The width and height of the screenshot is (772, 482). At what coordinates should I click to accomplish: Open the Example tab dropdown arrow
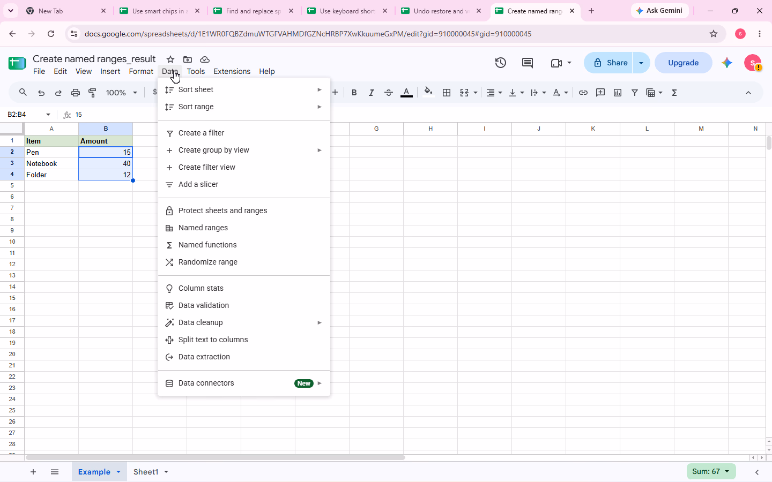tap(118, 472)
